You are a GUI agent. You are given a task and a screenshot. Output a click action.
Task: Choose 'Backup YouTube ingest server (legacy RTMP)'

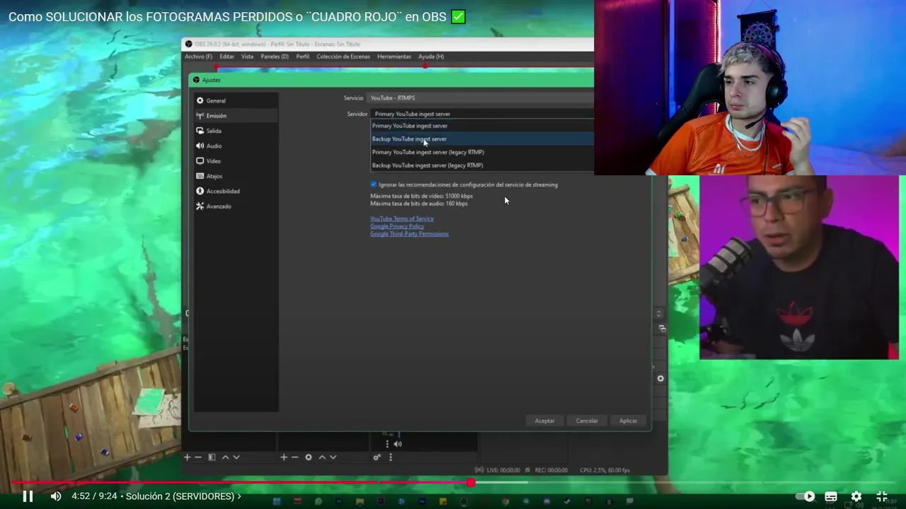pyautogui.click(x=482, y=165)
